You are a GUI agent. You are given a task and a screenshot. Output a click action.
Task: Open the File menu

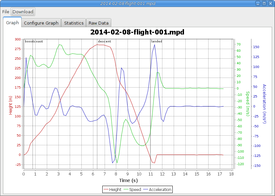6,12
